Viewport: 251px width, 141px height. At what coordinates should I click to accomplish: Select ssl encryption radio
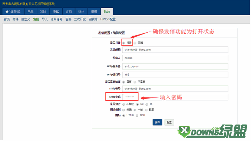pos(137,105)
